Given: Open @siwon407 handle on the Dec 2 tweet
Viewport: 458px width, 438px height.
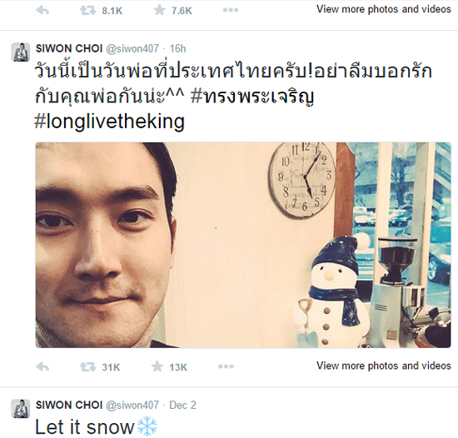Looking at the screenshot, I should 132,406.
